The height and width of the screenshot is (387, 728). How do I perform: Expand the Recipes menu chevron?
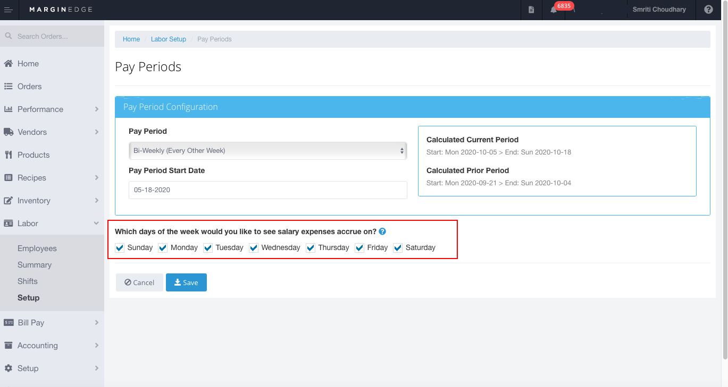97,178
